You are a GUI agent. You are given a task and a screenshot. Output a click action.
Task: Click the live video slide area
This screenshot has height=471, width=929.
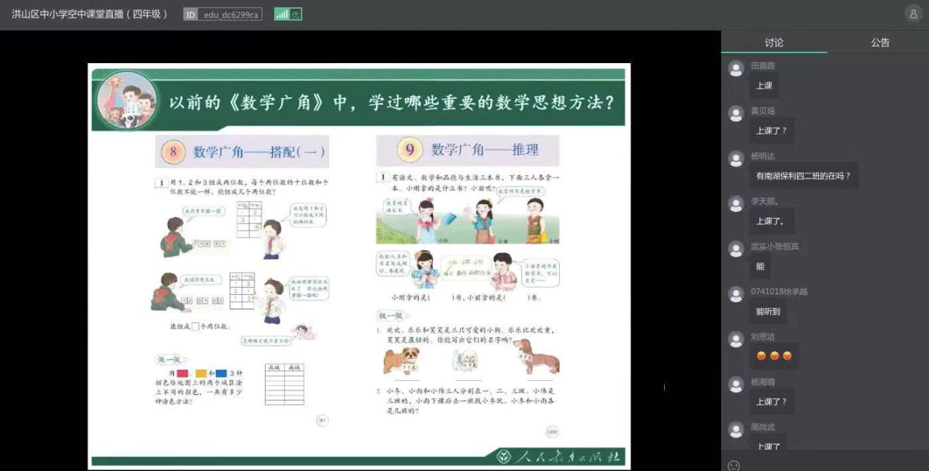[x=360, y=266]
